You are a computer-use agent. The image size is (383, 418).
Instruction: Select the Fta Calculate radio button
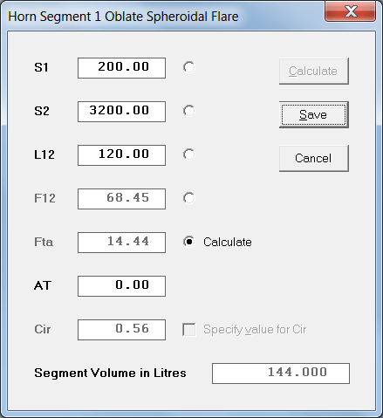coord(188,242)
